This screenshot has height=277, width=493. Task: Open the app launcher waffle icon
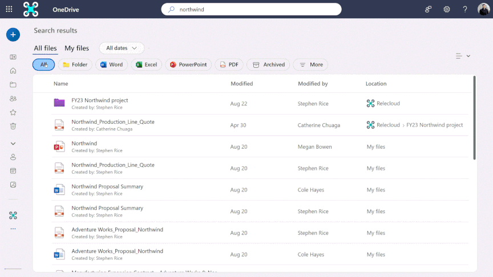(x=9, y=9)
